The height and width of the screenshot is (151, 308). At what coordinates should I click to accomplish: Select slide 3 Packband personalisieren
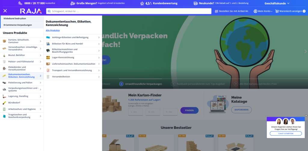198,84
